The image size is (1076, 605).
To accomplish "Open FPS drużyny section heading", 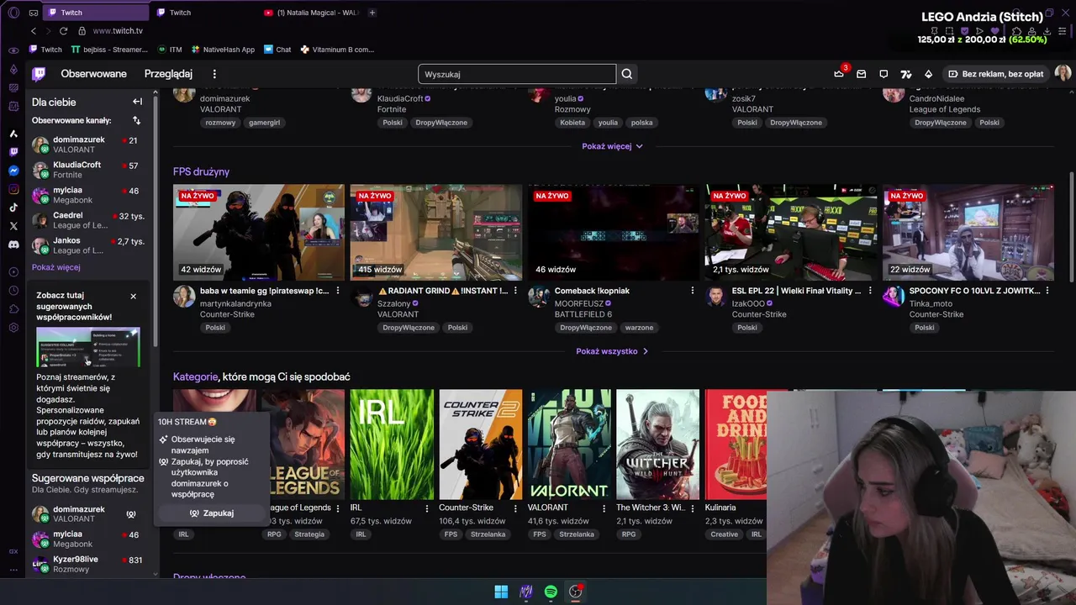I will coord(201,171).
